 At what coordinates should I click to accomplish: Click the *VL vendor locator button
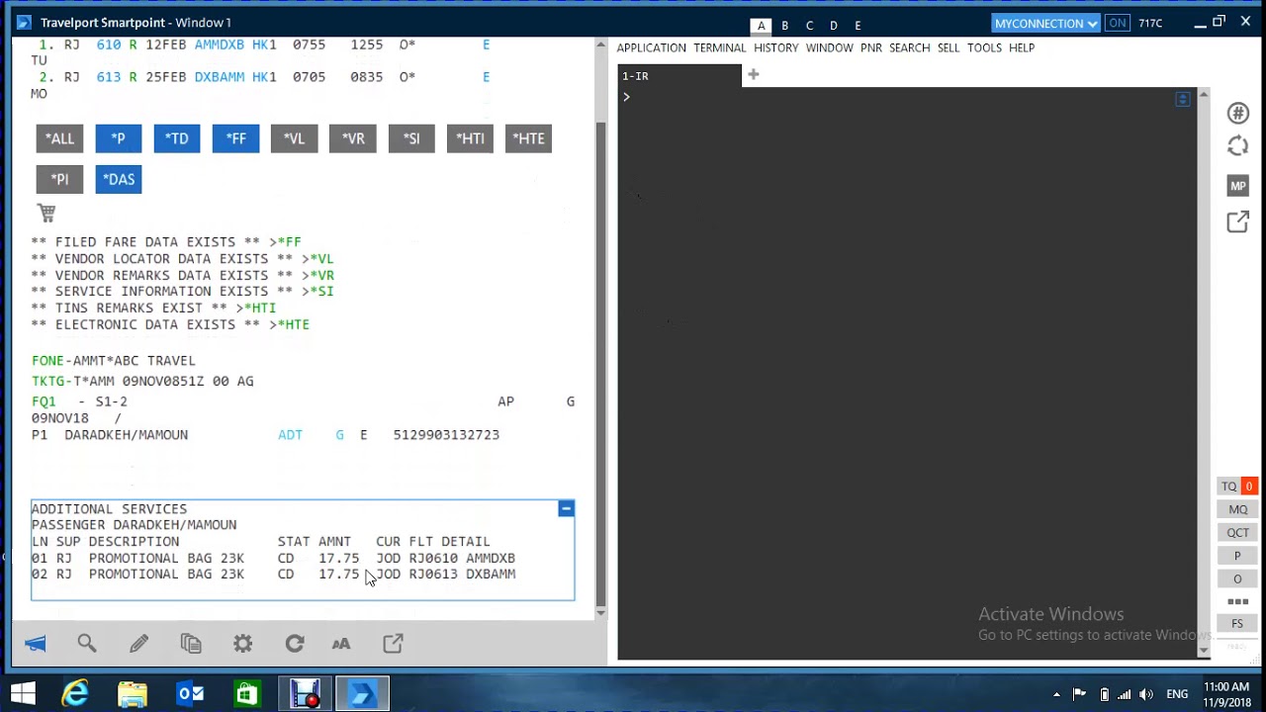tap(294, 138)
